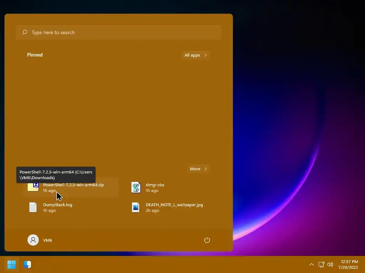Show hidden system tray icons chevron
The image size is (365, 273).
point(312,264)
